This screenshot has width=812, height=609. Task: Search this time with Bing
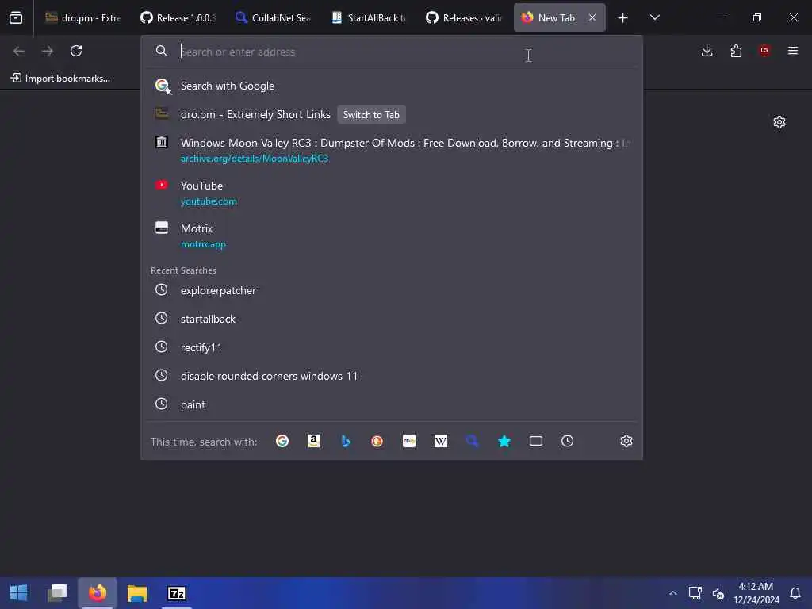[x=346, y=441]
